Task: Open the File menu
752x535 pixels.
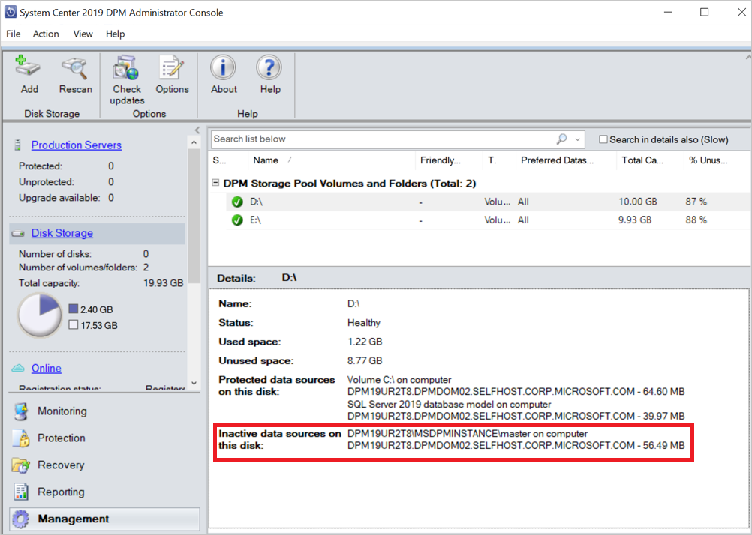Action: (13, 34)
